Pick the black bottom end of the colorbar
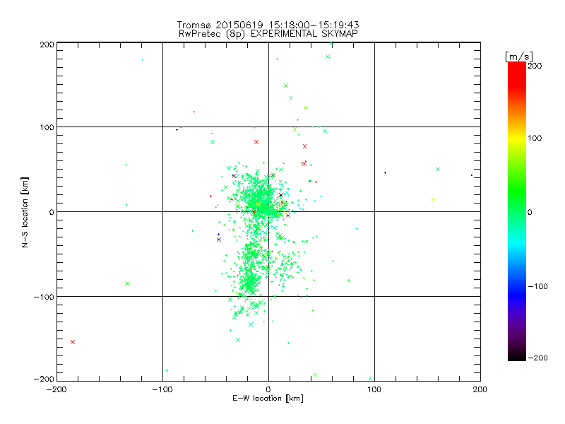 tap(517, 355)
